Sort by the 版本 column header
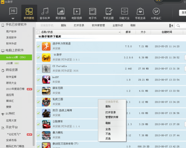Screen dimensions: 186x148 [x=128, y=32]
